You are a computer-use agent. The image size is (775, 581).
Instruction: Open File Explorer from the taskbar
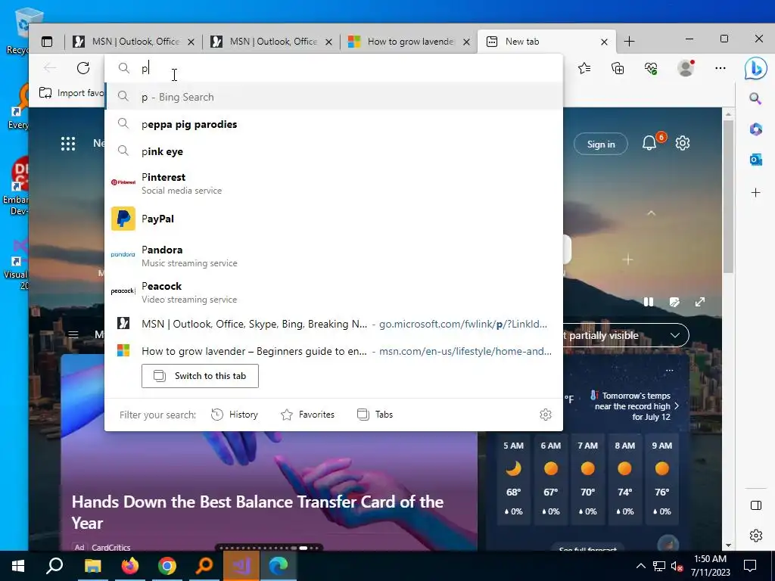click(x=92, y=566)
